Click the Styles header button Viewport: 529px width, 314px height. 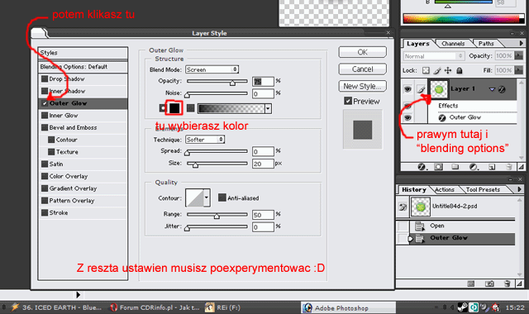click(83, 53)
